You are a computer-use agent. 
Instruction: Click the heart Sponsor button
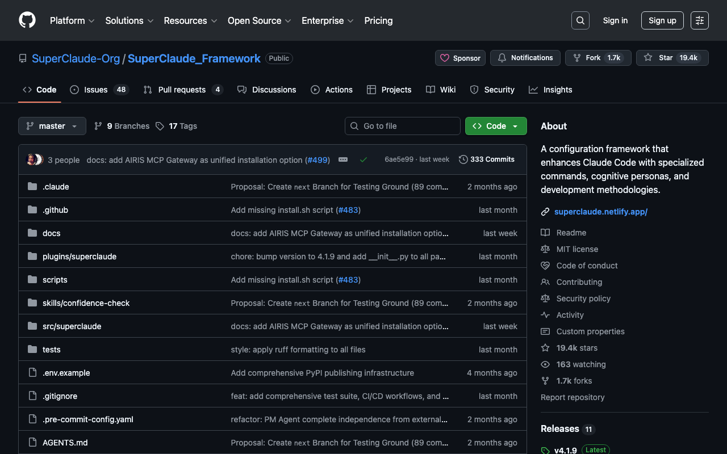click(460, 58)
